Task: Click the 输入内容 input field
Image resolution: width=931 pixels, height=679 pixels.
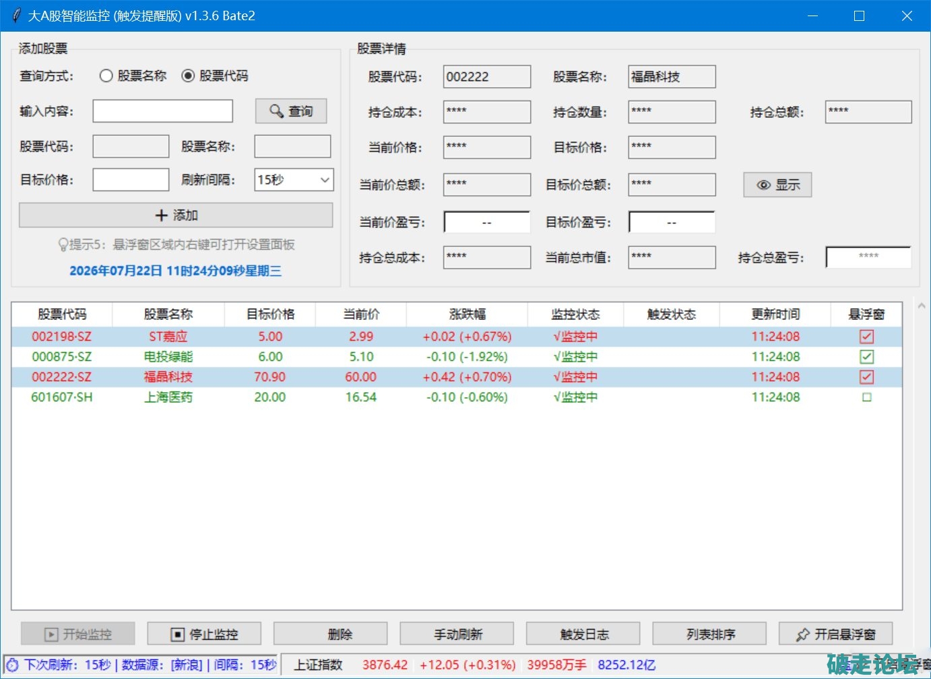Action: (x=162, y=111)
